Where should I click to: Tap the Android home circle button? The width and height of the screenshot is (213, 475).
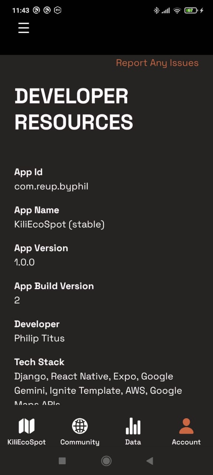(106, 461)
